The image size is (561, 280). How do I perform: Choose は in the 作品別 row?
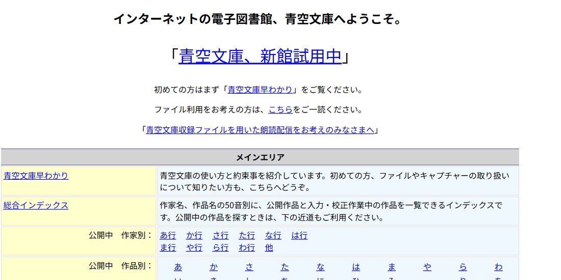tap(356, 267)
